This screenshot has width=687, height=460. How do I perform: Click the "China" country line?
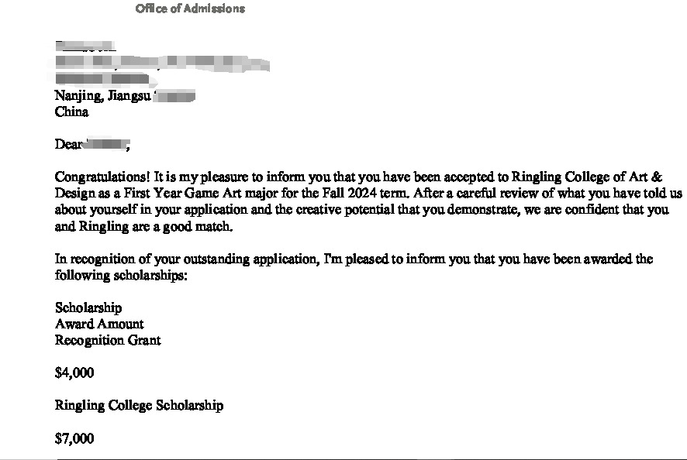pyautogui.click(x=71, y=112)
